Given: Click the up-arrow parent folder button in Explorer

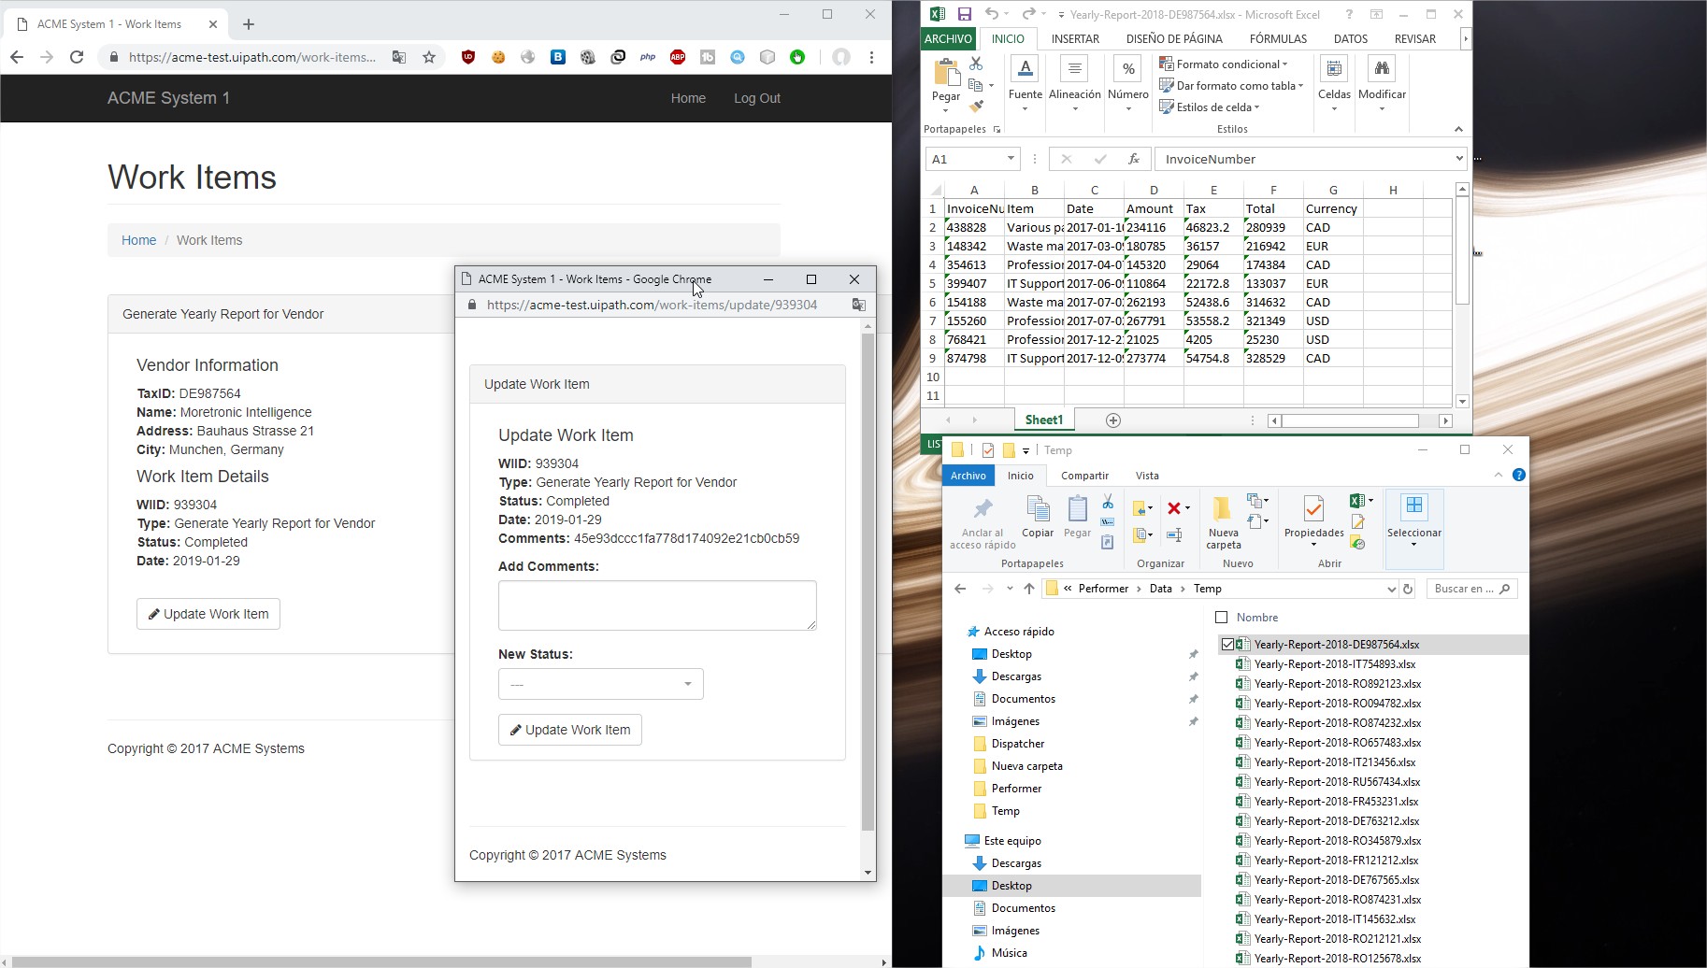Looking at the screenshot, I should click(x=1029, y=589).
